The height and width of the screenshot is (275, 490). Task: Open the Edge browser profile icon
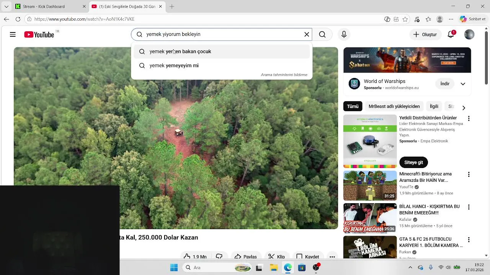440,19
